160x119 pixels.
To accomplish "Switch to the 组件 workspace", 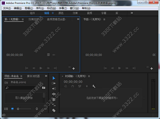I will (x=32, y=13).
